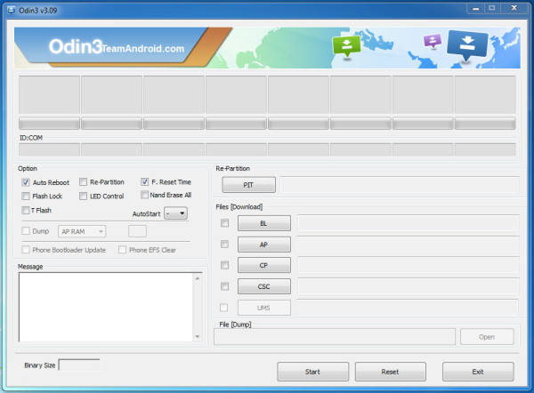534x393 pixels.
Task: Click the large blue download bubble icon
Action: coord(467,46)
